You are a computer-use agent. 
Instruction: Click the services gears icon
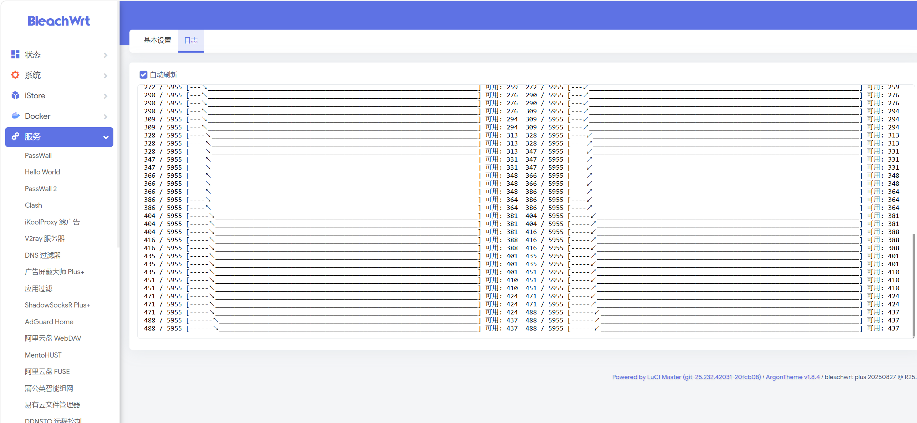[x=15, y=136]
